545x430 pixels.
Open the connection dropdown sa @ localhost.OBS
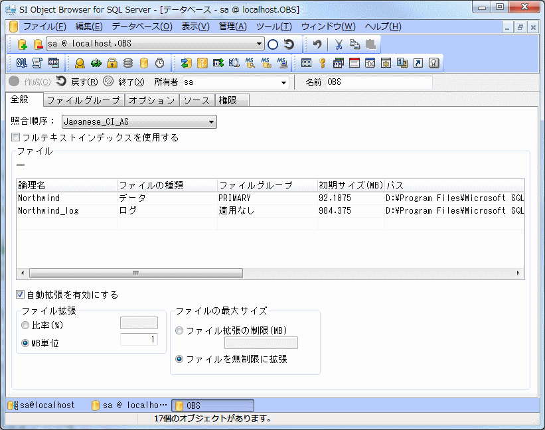(x=260, y=44)
